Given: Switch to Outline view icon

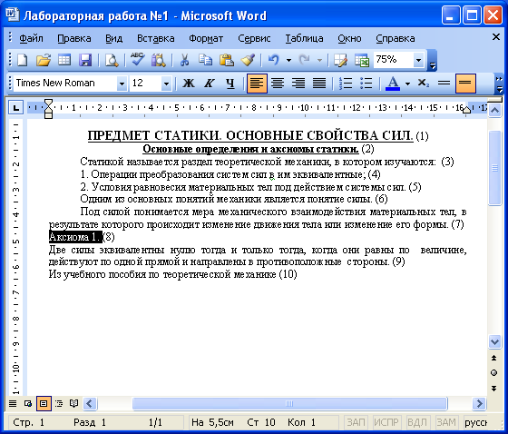Looking at the screenshot, I should point(59,404).
